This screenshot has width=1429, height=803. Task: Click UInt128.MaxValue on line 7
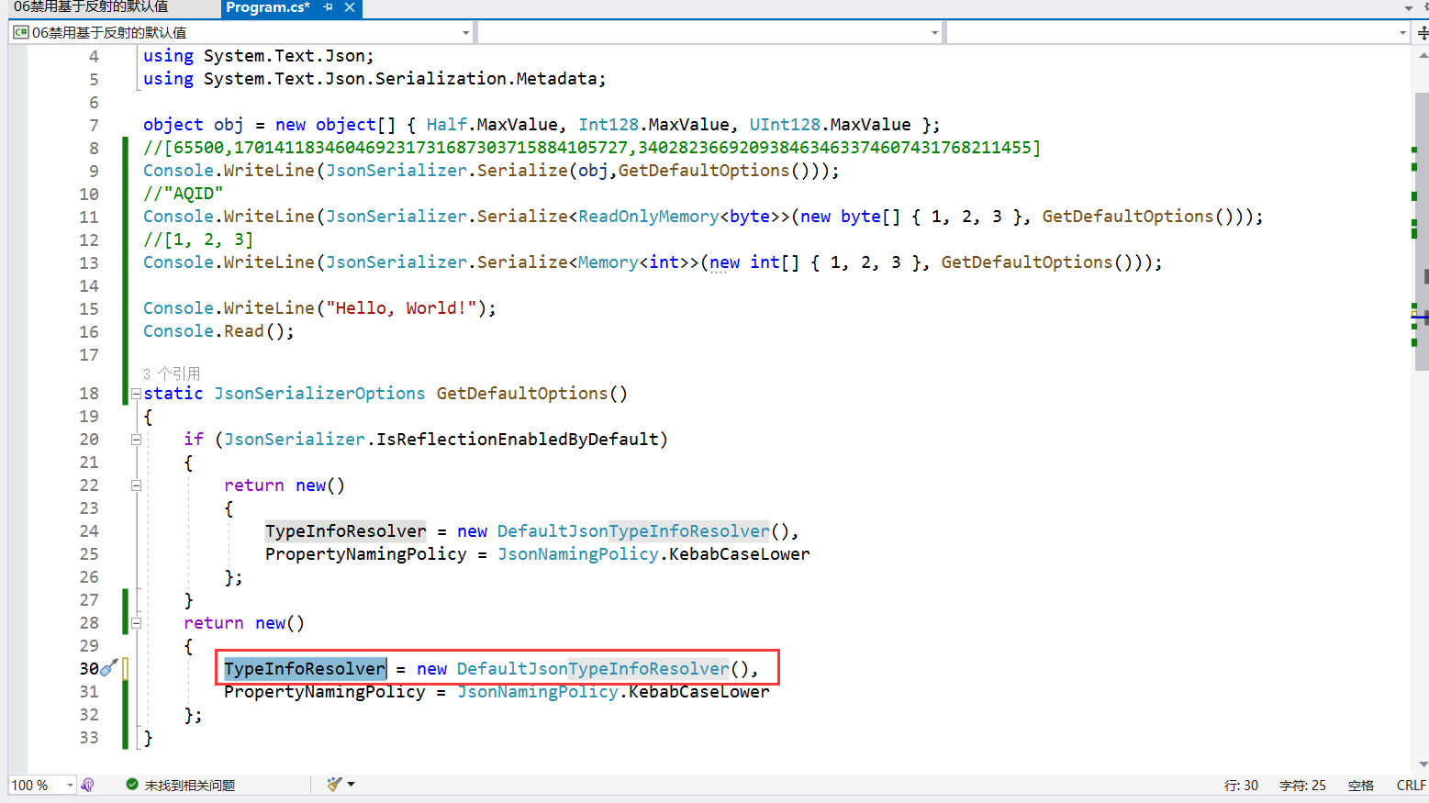point(830,125)
